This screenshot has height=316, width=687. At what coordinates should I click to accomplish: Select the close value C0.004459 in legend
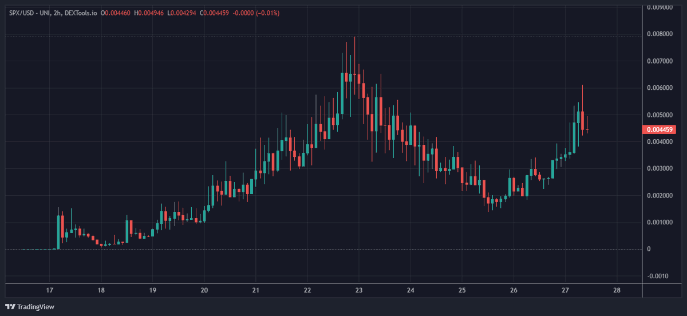(215, 13)
